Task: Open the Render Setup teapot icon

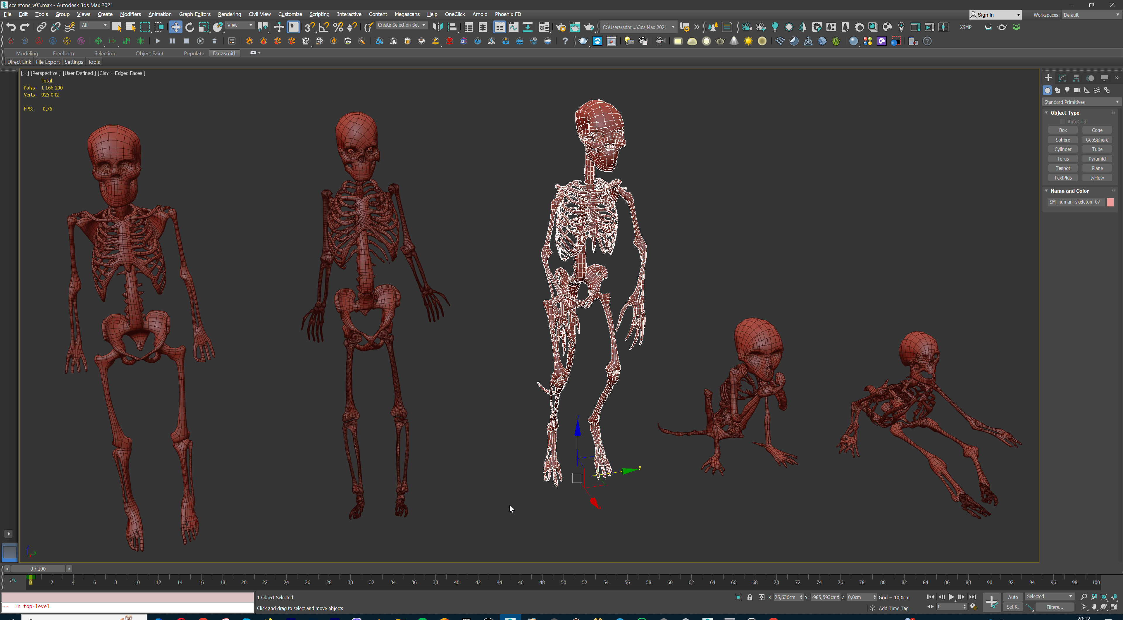Action: coord(561,27)
